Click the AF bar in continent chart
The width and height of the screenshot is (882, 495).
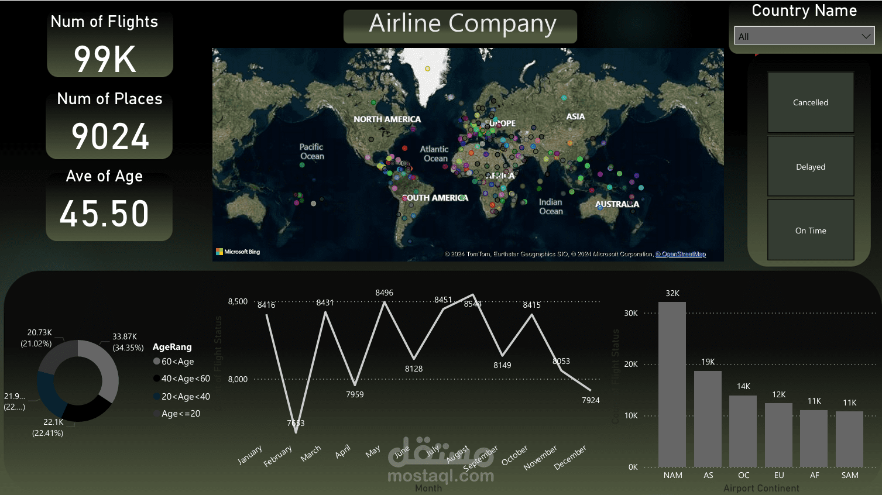coord(814,439)
